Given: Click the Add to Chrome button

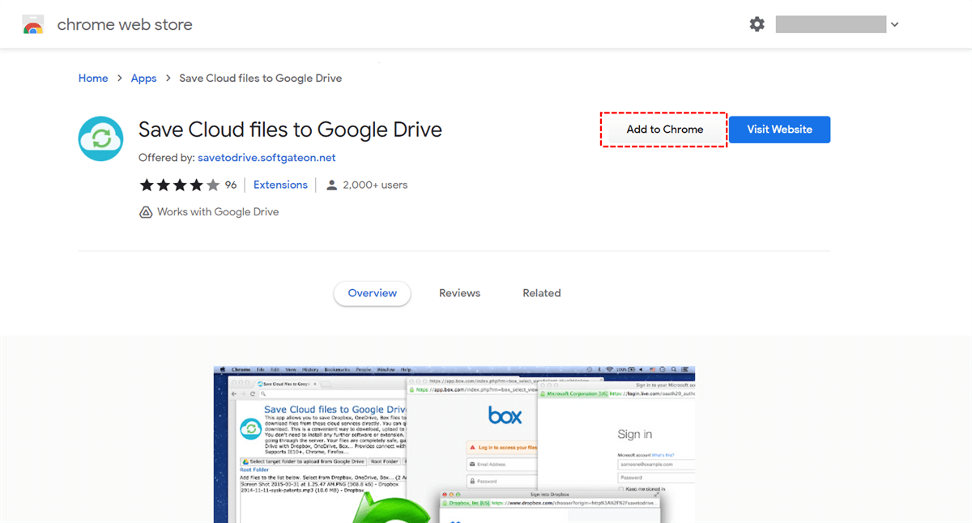Looking at the screenshot, I should pos(664,130).
